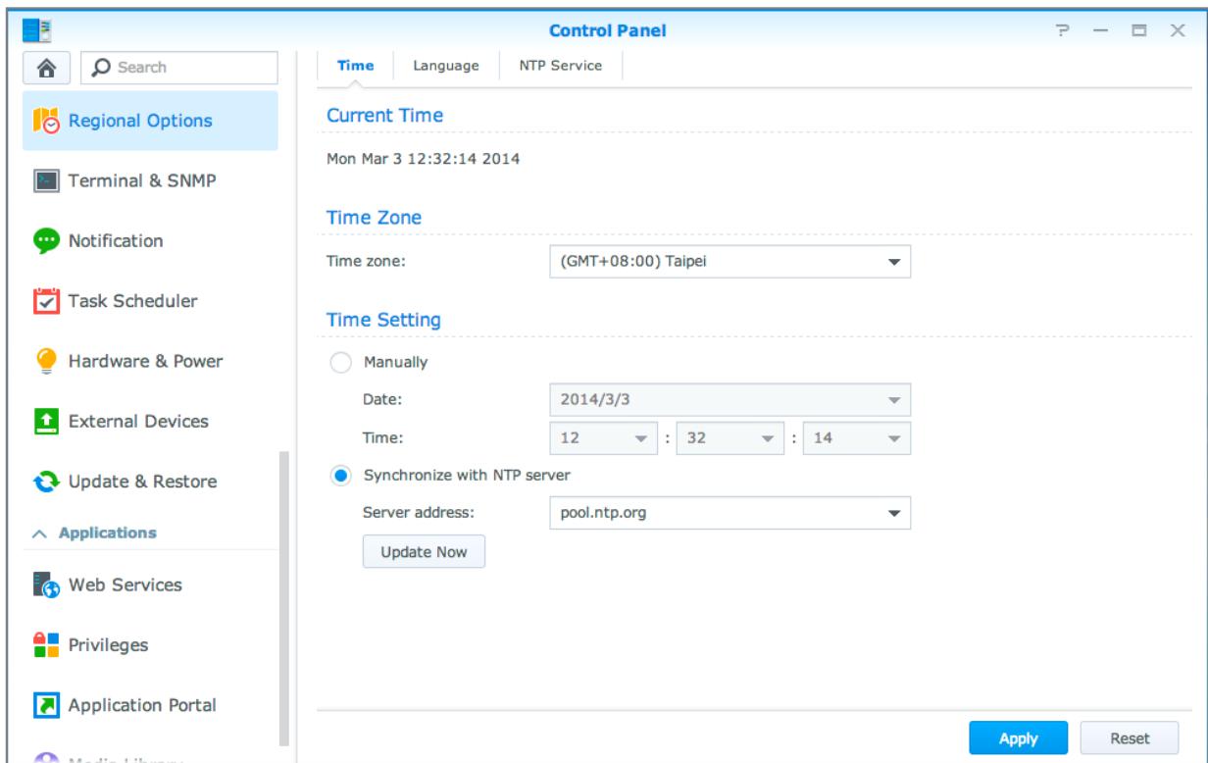Click the Notification speech bubble icon
The height and width of the screenshot is (763, 1208).
[x=47, y=241]
